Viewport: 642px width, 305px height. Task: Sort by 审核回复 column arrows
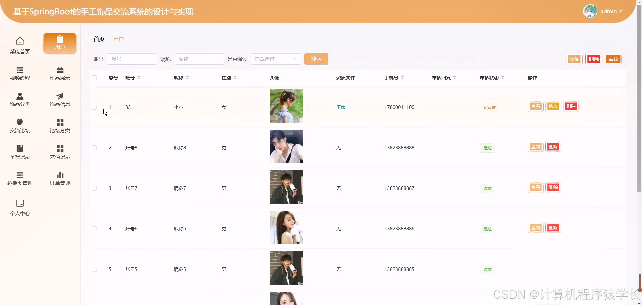pyautogui.click(x=455, y=78)
